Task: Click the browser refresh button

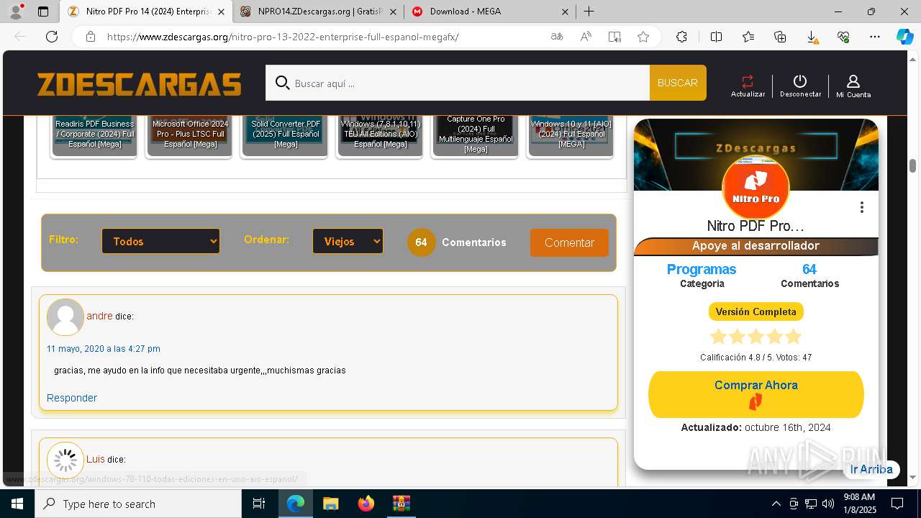Action: pyautogui.click(x=52, y=37)
